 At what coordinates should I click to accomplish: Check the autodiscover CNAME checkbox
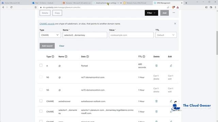point(41,101)
